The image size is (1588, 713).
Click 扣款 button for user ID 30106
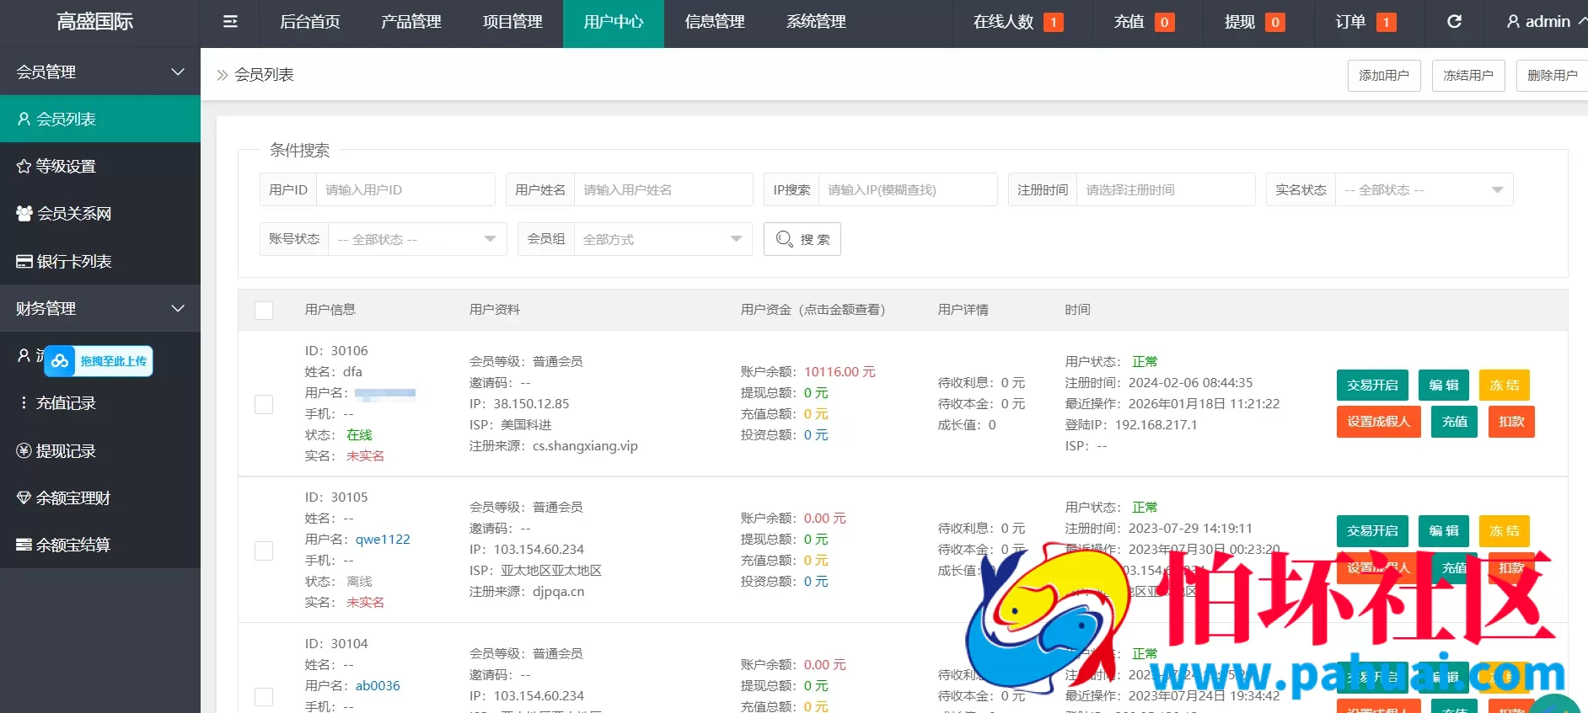(x=1511, y=422)
